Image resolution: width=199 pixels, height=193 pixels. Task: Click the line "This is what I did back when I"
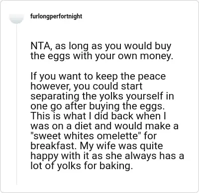98,116
